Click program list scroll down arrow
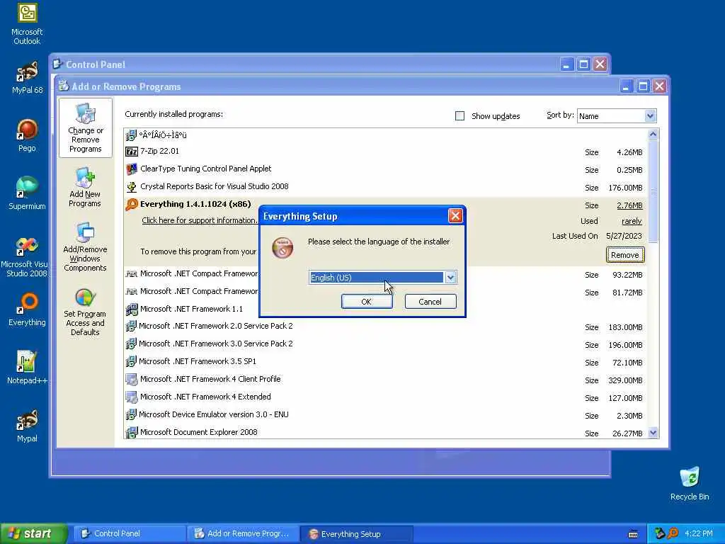The width and height of the screenshot is (725, 544). tap(653, 433)
